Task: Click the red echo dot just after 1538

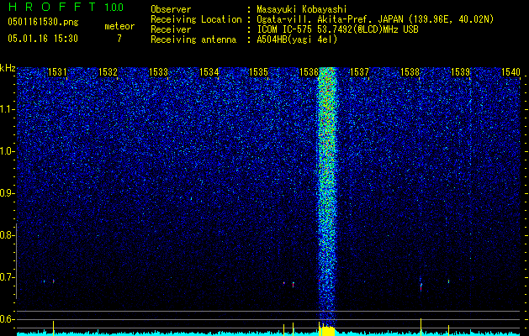Action: tap(421, 286)
